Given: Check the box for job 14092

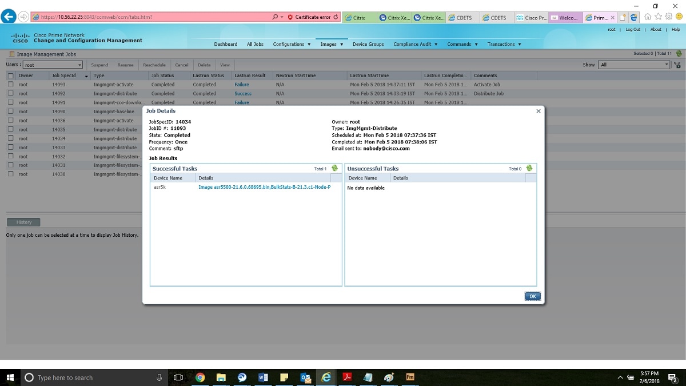Looking at the screenshot, I should click(10, 93).
